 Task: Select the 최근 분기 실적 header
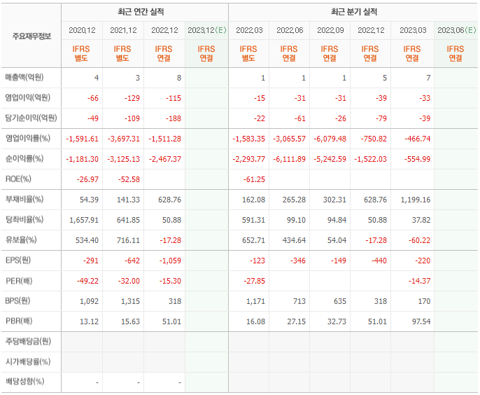click(354, 12)
